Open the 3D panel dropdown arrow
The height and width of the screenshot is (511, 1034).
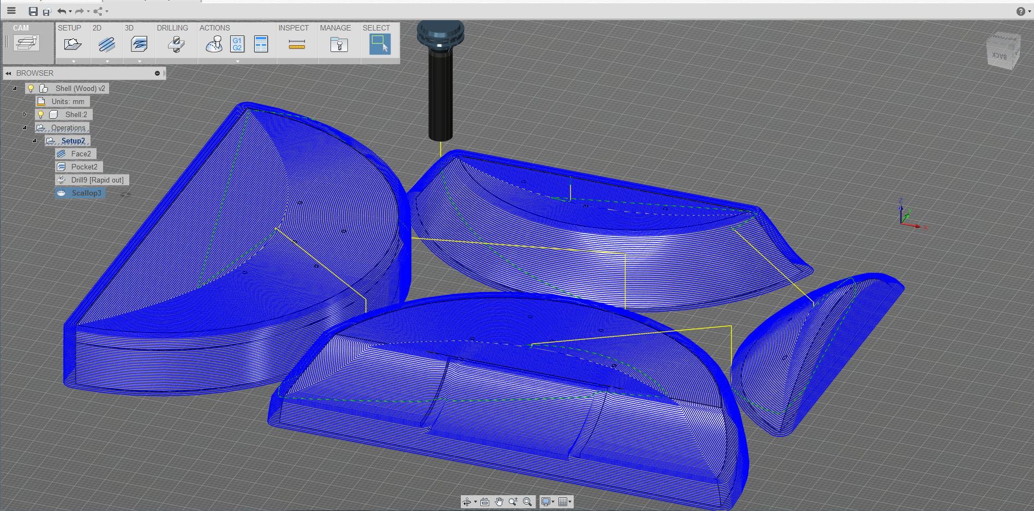tap(140, 62)
